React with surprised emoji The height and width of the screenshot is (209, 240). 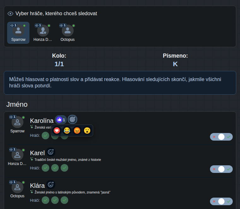87,130
